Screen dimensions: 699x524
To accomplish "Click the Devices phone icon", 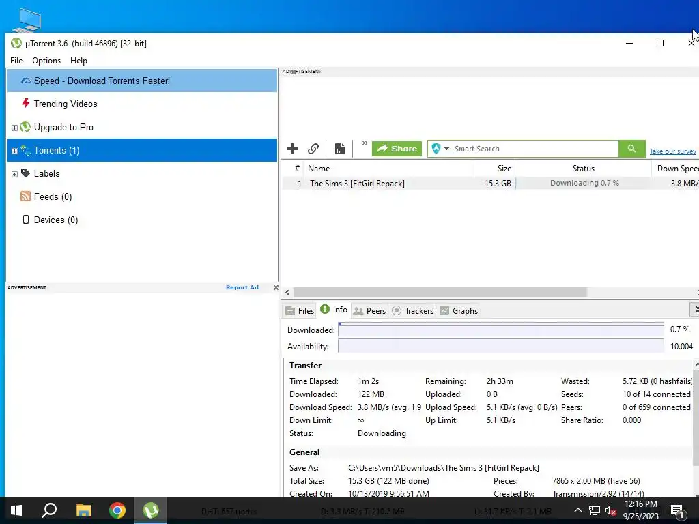I will 26,219.
